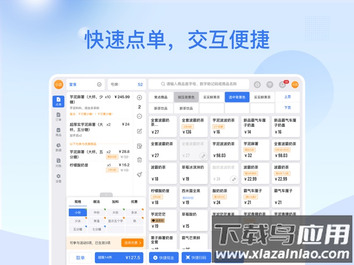The height and width of the screenshot is (265, 354).
Task: Toggle the 常温 option
Action: pos(97,221)
